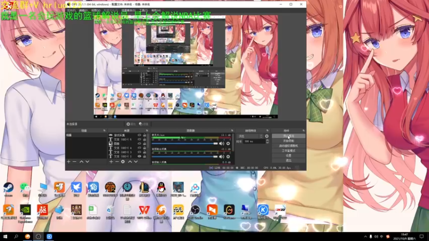Screen dimensions: 429x241
Task: Open the 场景集合(S) menu
Action: [128, 10]
